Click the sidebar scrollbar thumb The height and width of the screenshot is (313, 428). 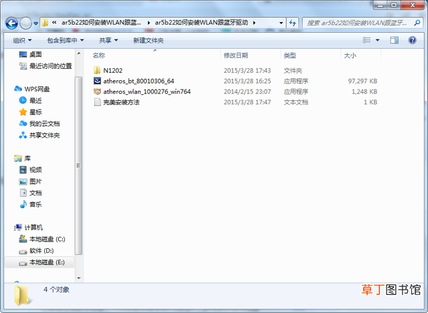[79, 165]
